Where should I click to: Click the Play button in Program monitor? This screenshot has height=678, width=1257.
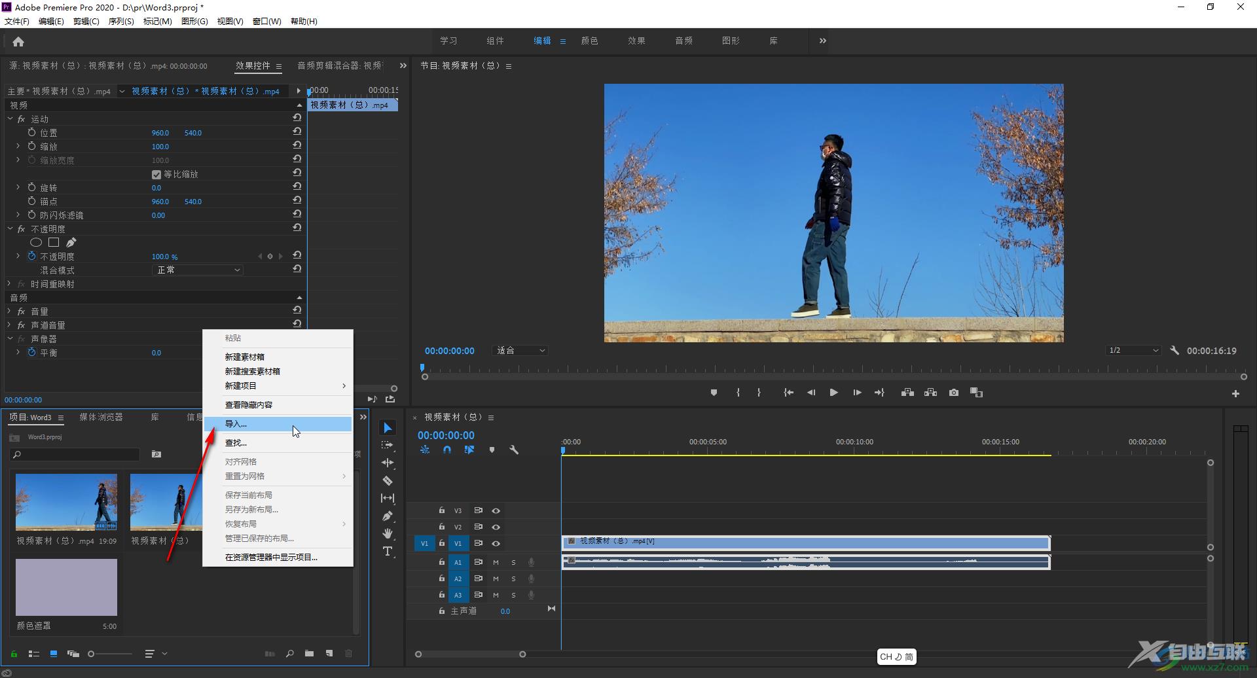[x=833, y=393]
